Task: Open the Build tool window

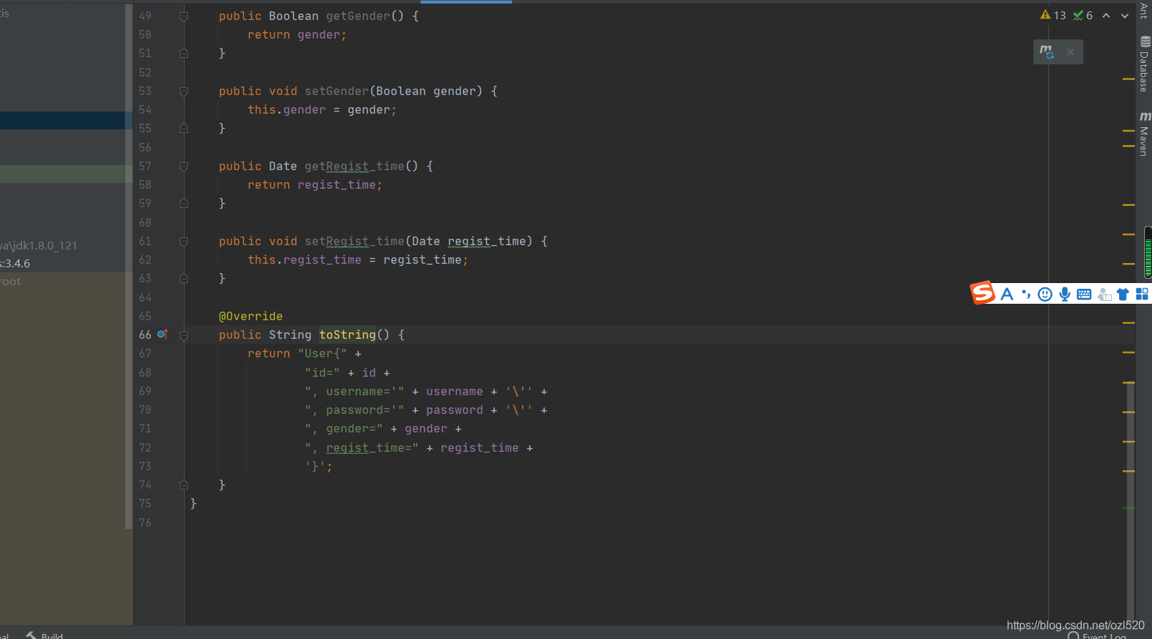Action: (x=44, y=635)
